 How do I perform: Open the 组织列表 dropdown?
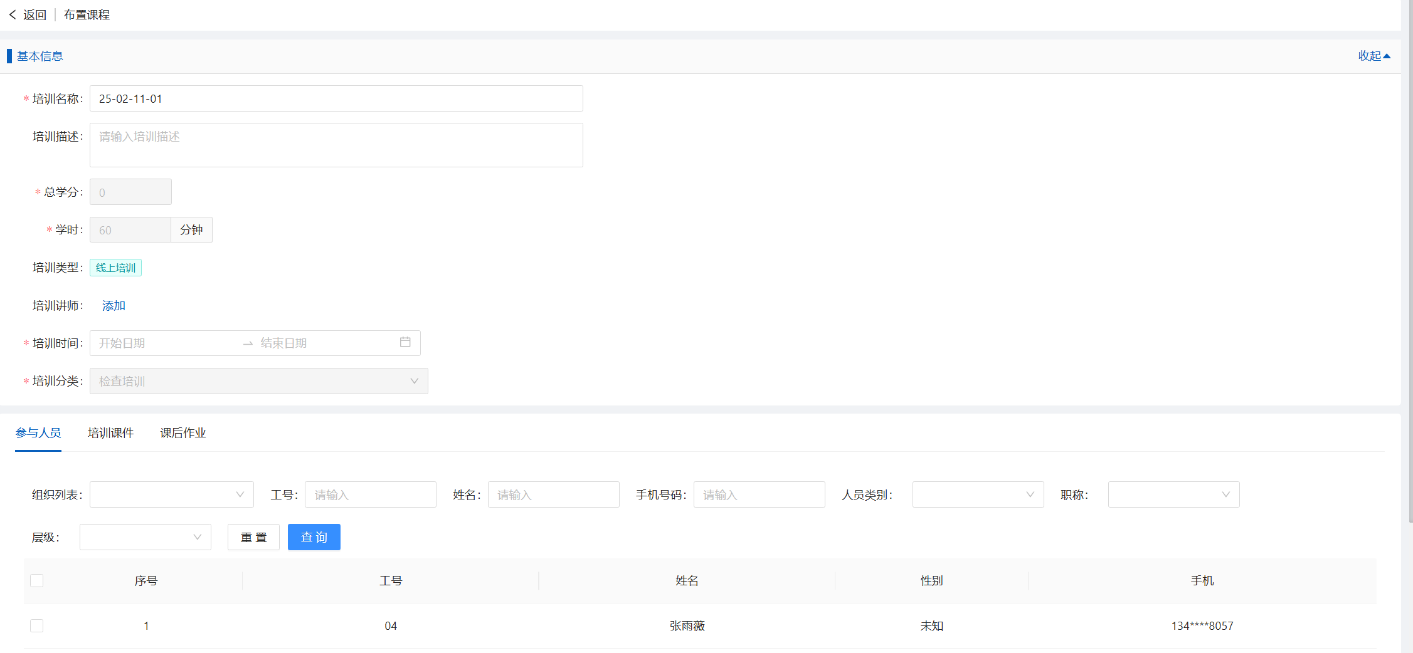point(171,494)
